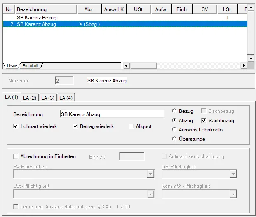Click the Ausw.LK column header
This screenshot has height=217, width=256.
pyautogui.click(x=114, y=9)
